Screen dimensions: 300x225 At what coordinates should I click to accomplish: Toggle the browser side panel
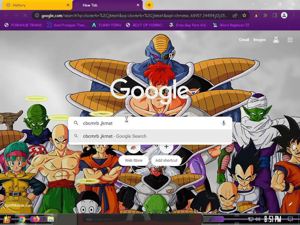tap(275, 16)
